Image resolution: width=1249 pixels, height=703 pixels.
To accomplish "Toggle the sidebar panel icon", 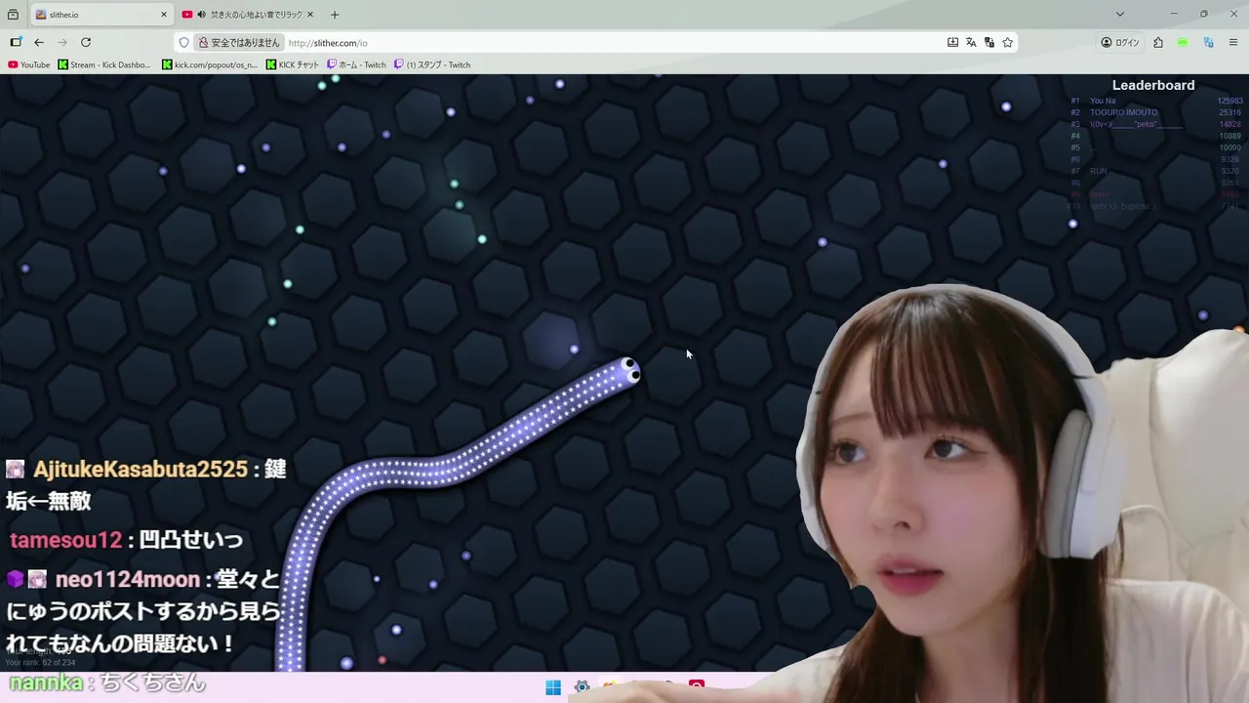I will pos(16,42).
